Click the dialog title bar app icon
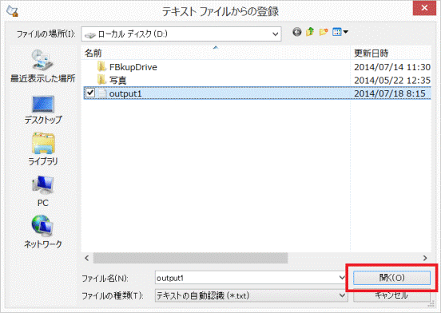 [12, 10]
